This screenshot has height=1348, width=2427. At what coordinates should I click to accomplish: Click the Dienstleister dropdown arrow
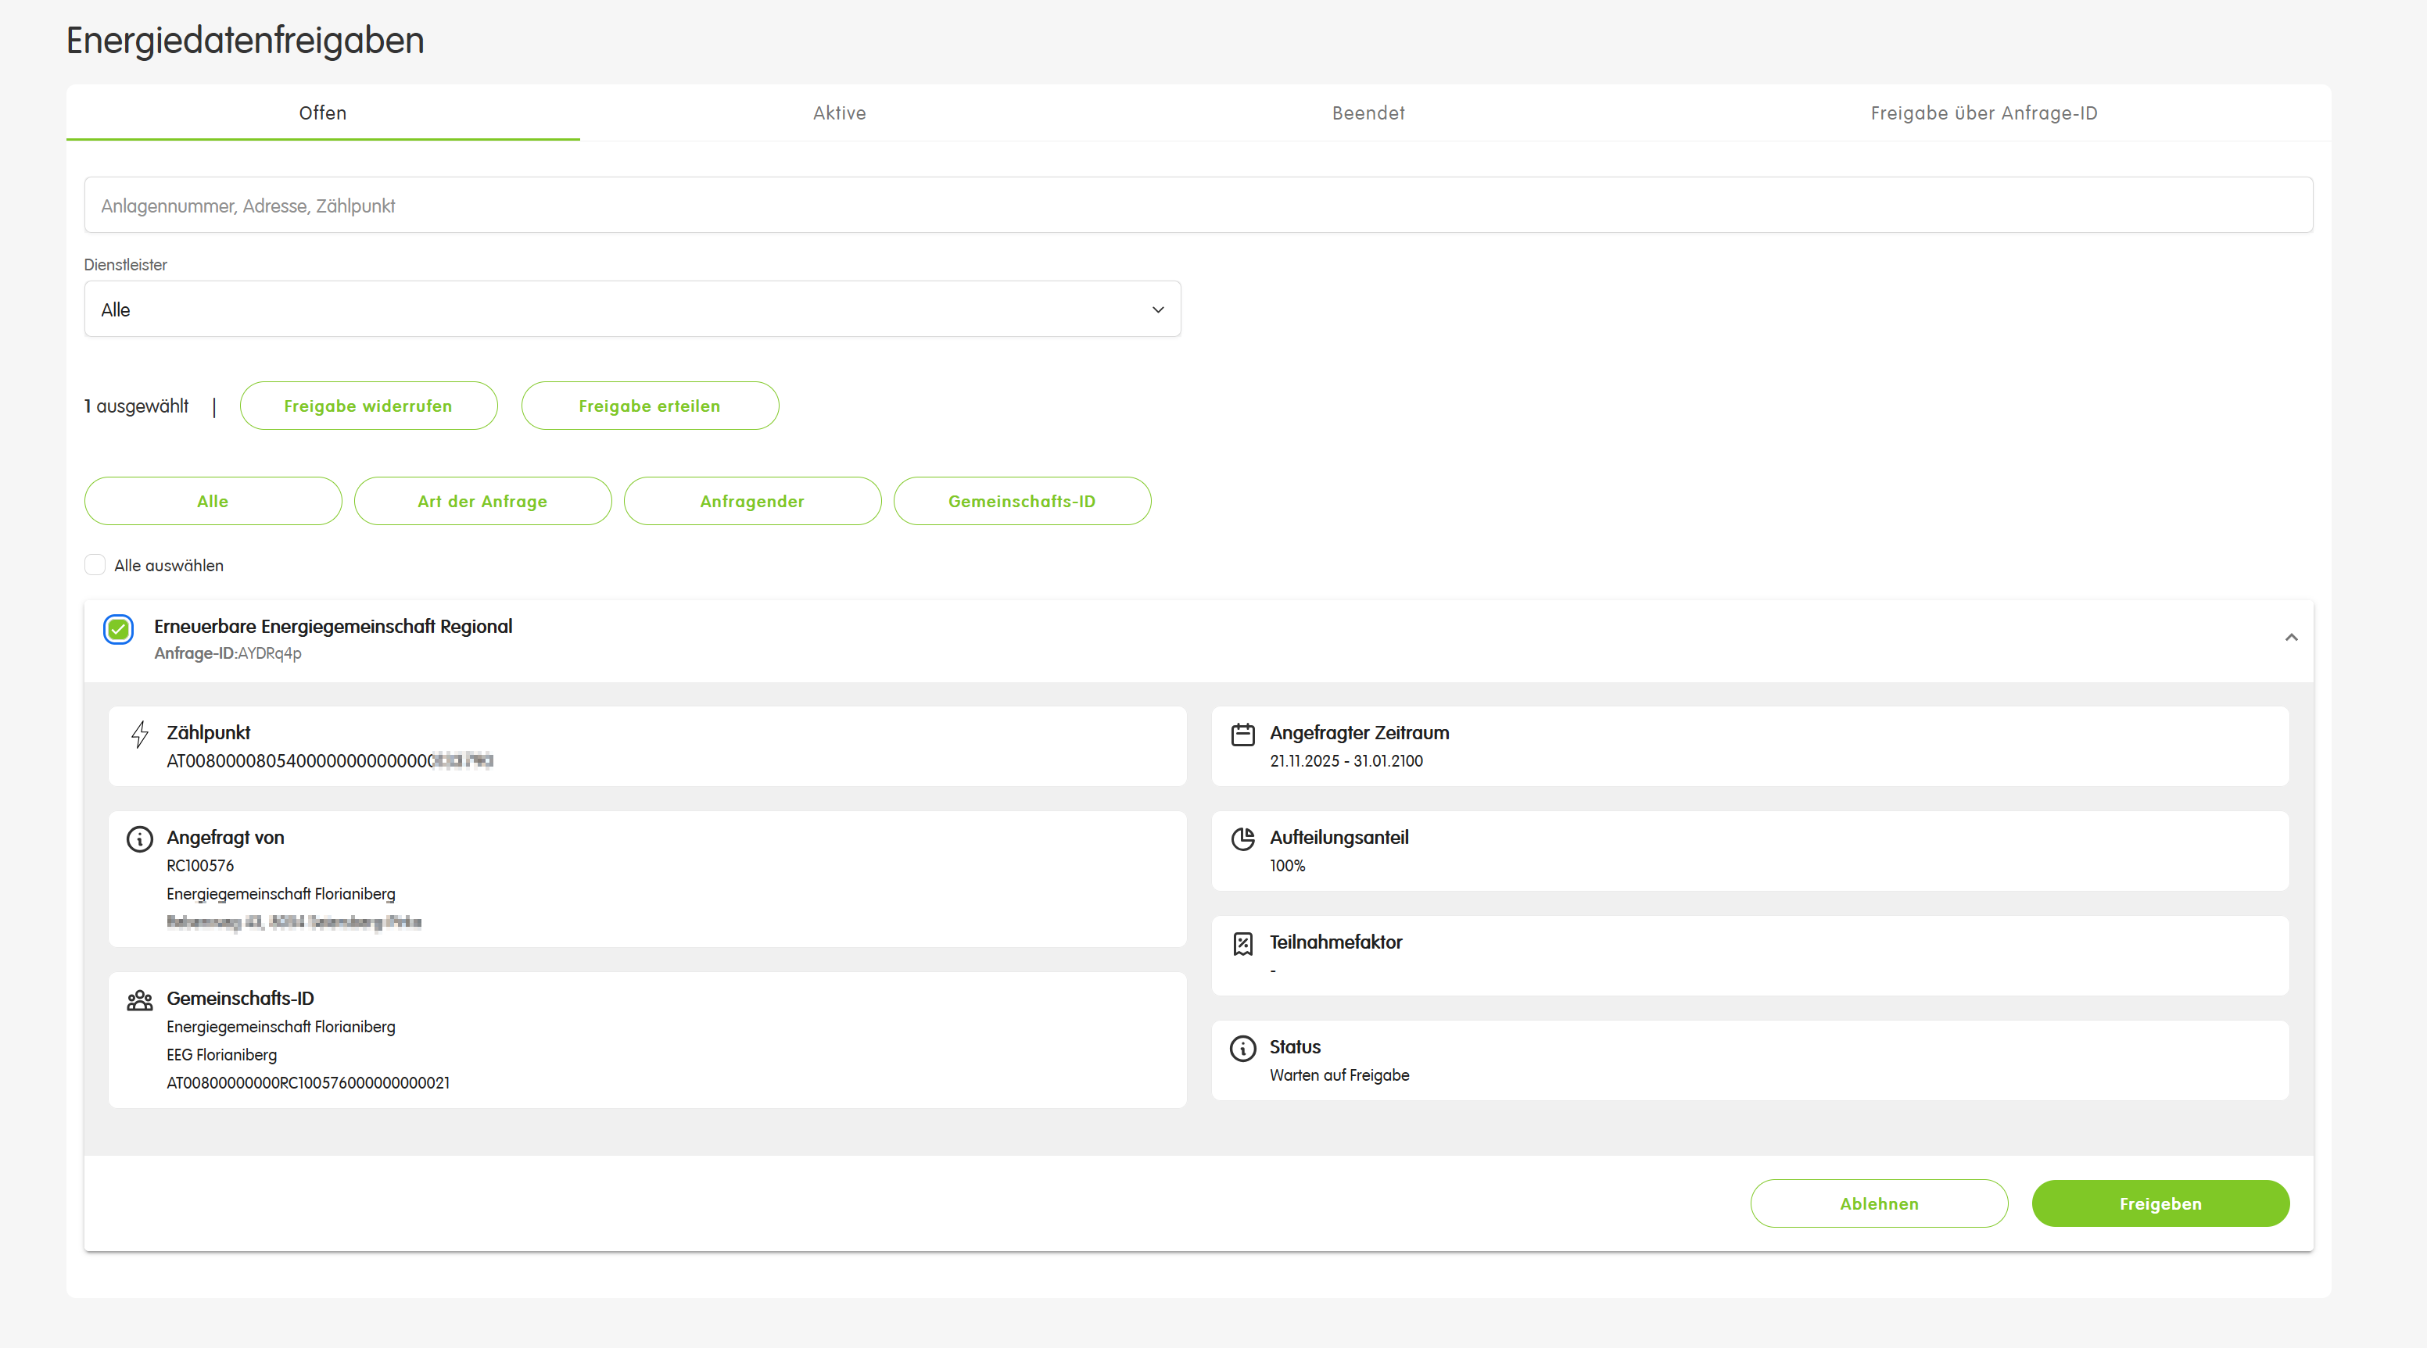point(1158,309)
